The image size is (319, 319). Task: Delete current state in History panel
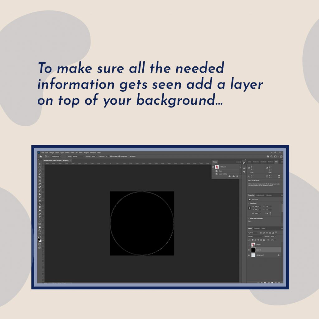point(237,176)
